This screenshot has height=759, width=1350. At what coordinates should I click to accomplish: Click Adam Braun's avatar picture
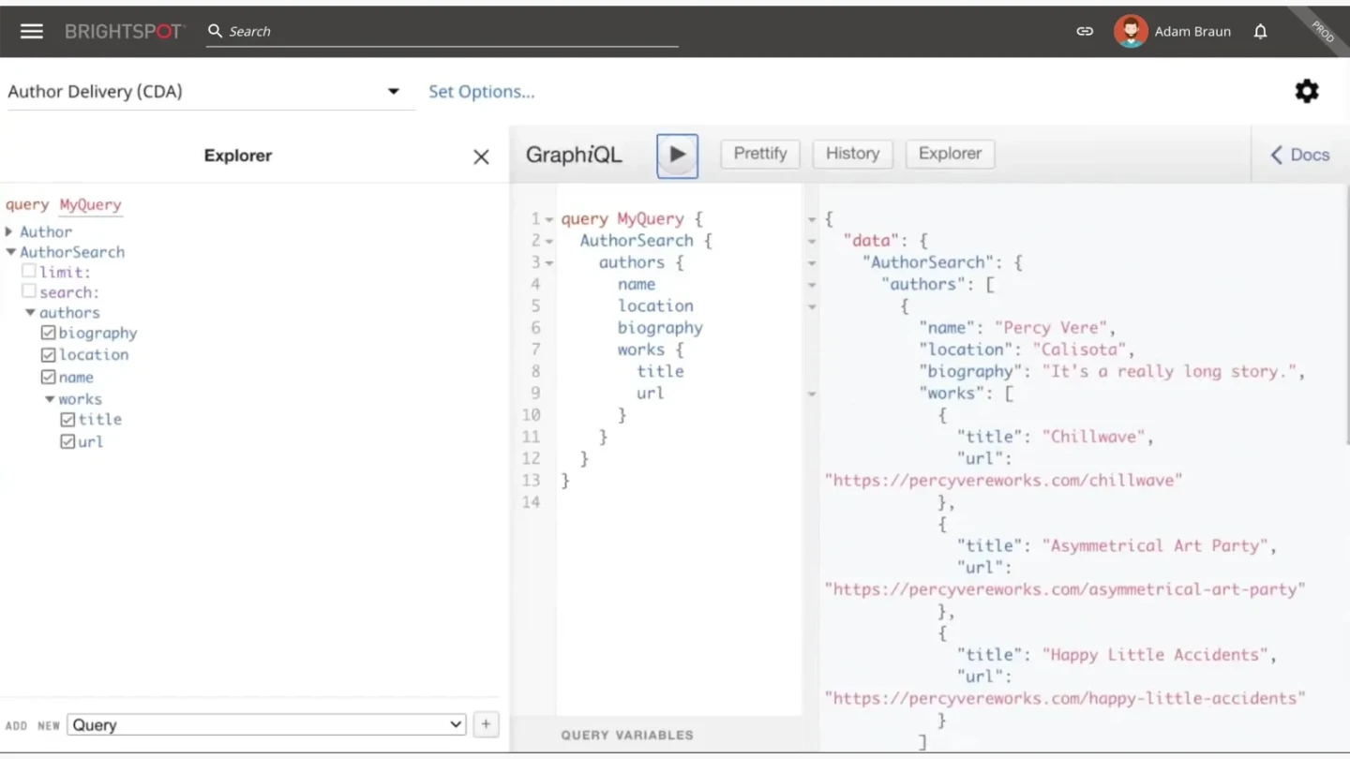coord(1131,31)
